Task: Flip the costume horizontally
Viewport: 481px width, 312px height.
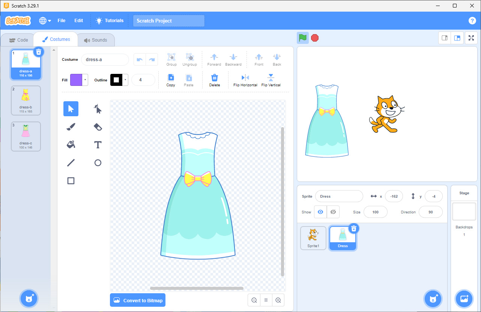Action: (245, 80)
